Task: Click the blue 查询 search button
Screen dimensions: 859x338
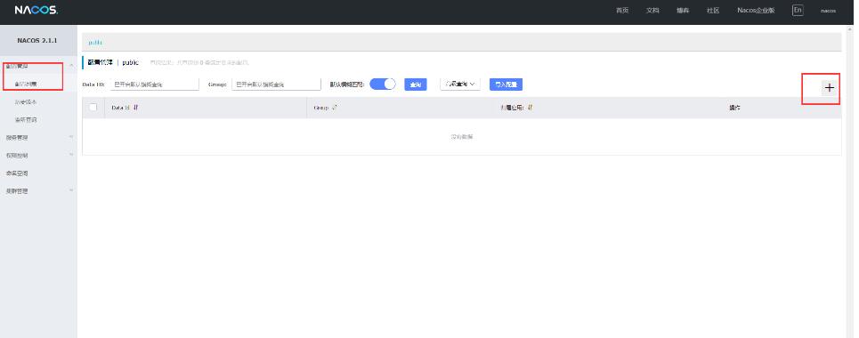Action: [x=415, y=84]
